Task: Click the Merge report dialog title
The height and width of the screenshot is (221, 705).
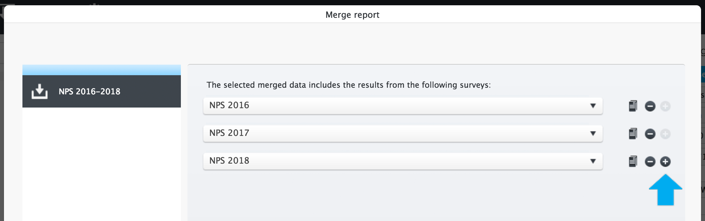Action: (x=352, y=15)
